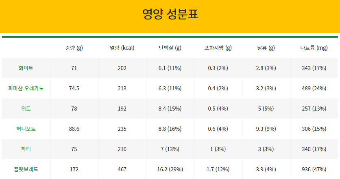This screenshot has height=179, width=340.
Task: Click 하티 sugar cell 3 (3%)
Action: (266, 149)
